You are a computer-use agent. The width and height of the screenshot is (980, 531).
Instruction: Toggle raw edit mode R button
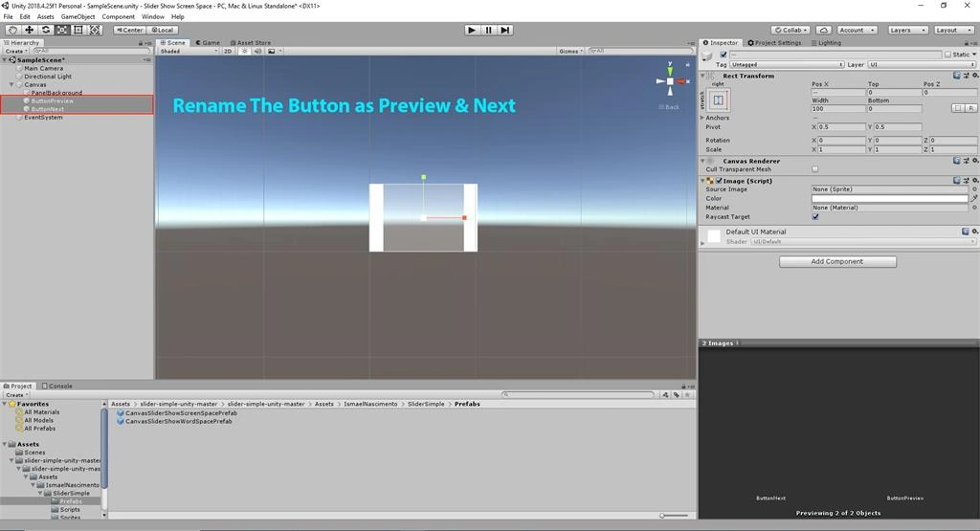point(970,109)
